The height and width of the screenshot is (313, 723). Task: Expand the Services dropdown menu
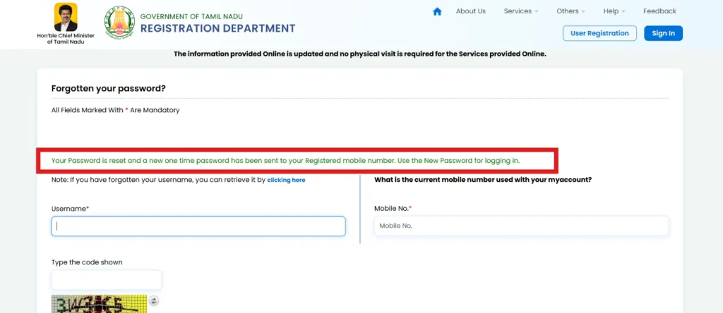tap(521, 11)
